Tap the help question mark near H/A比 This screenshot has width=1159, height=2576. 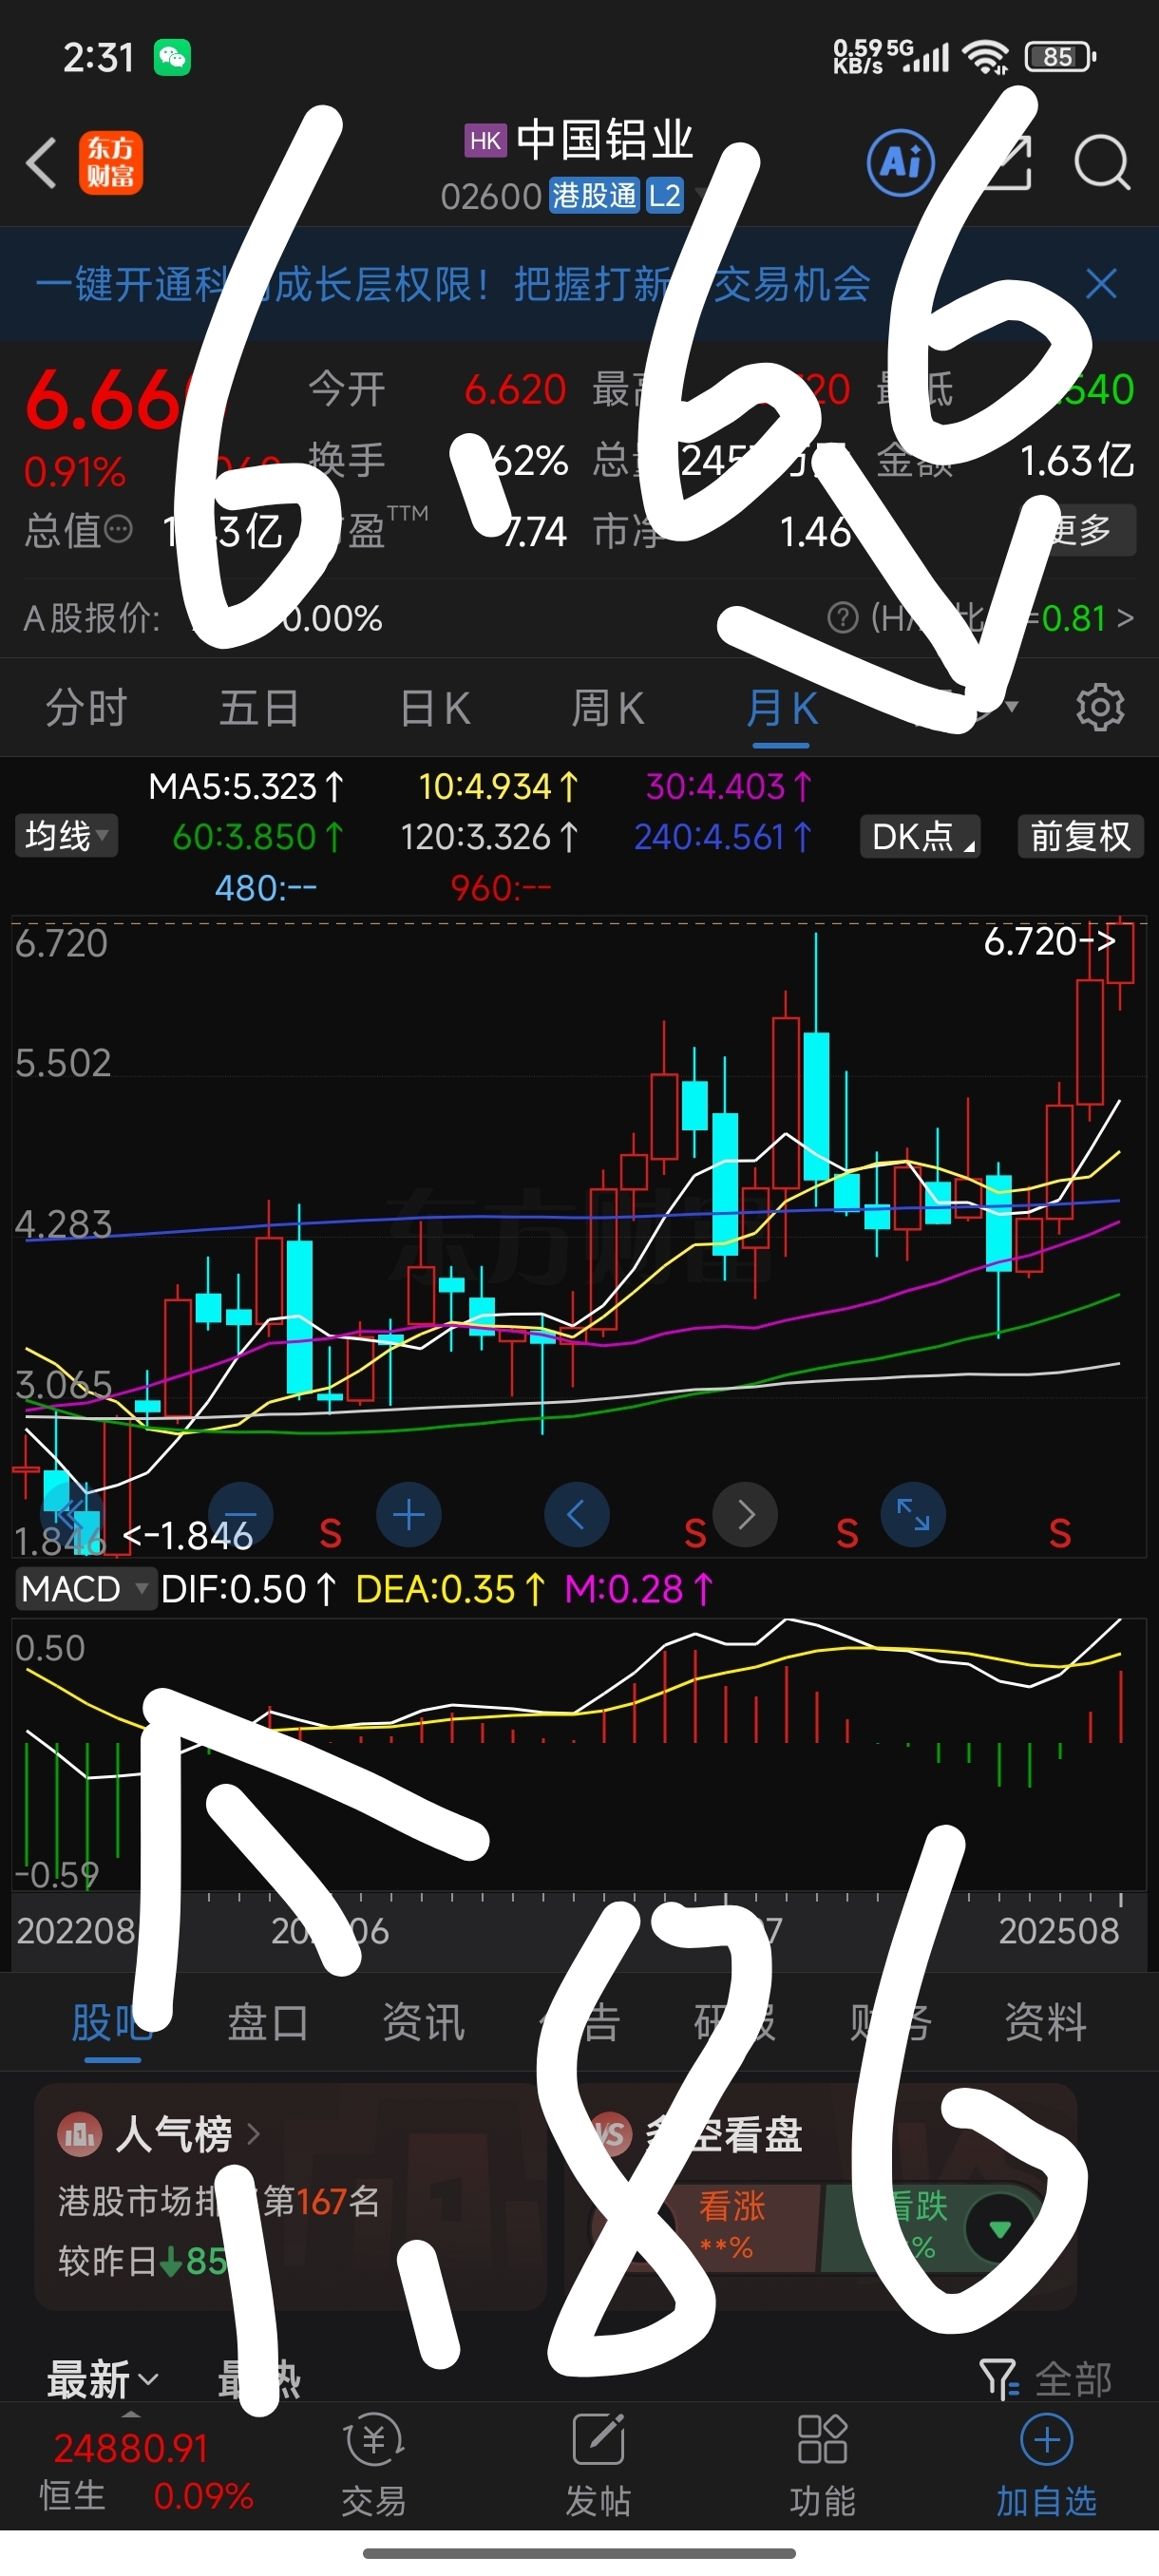[843, 618]
